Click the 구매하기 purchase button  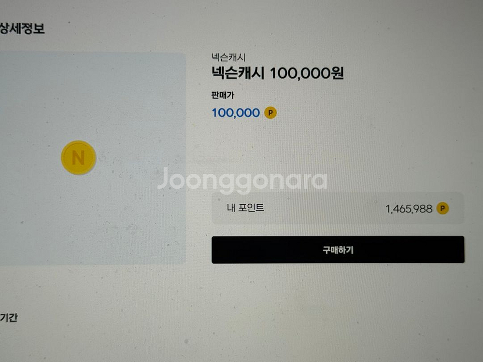coord(338,250)
